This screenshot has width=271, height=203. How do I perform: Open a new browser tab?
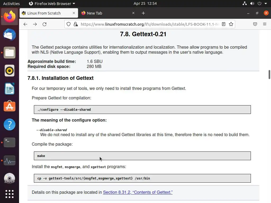tap(143, 13)
